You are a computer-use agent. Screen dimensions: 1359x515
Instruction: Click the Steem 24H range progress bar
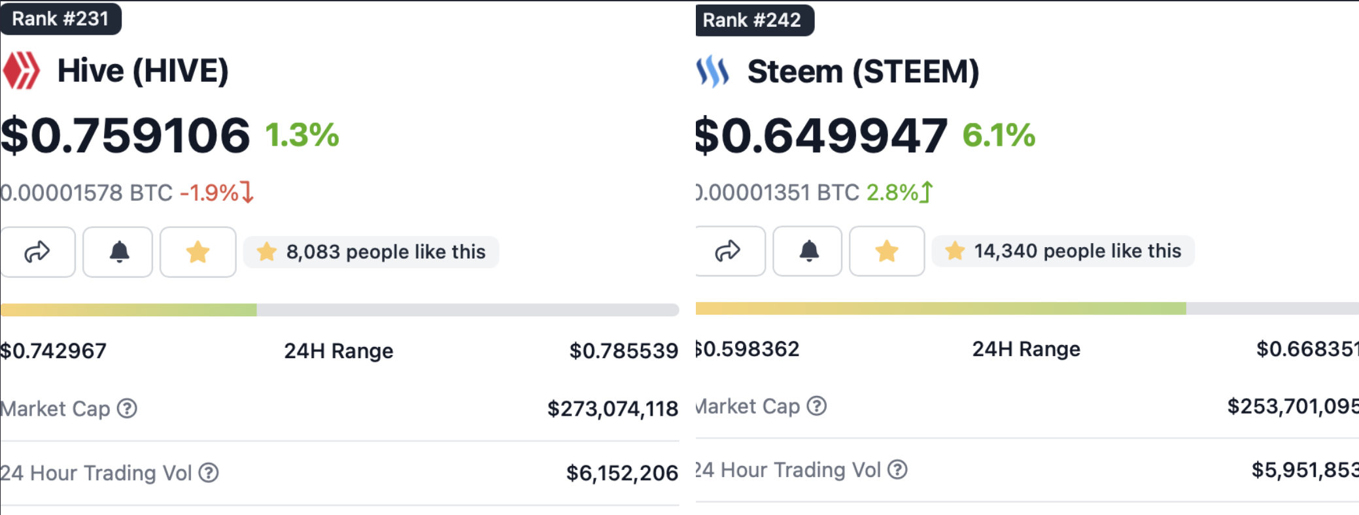pos(1027,308)
